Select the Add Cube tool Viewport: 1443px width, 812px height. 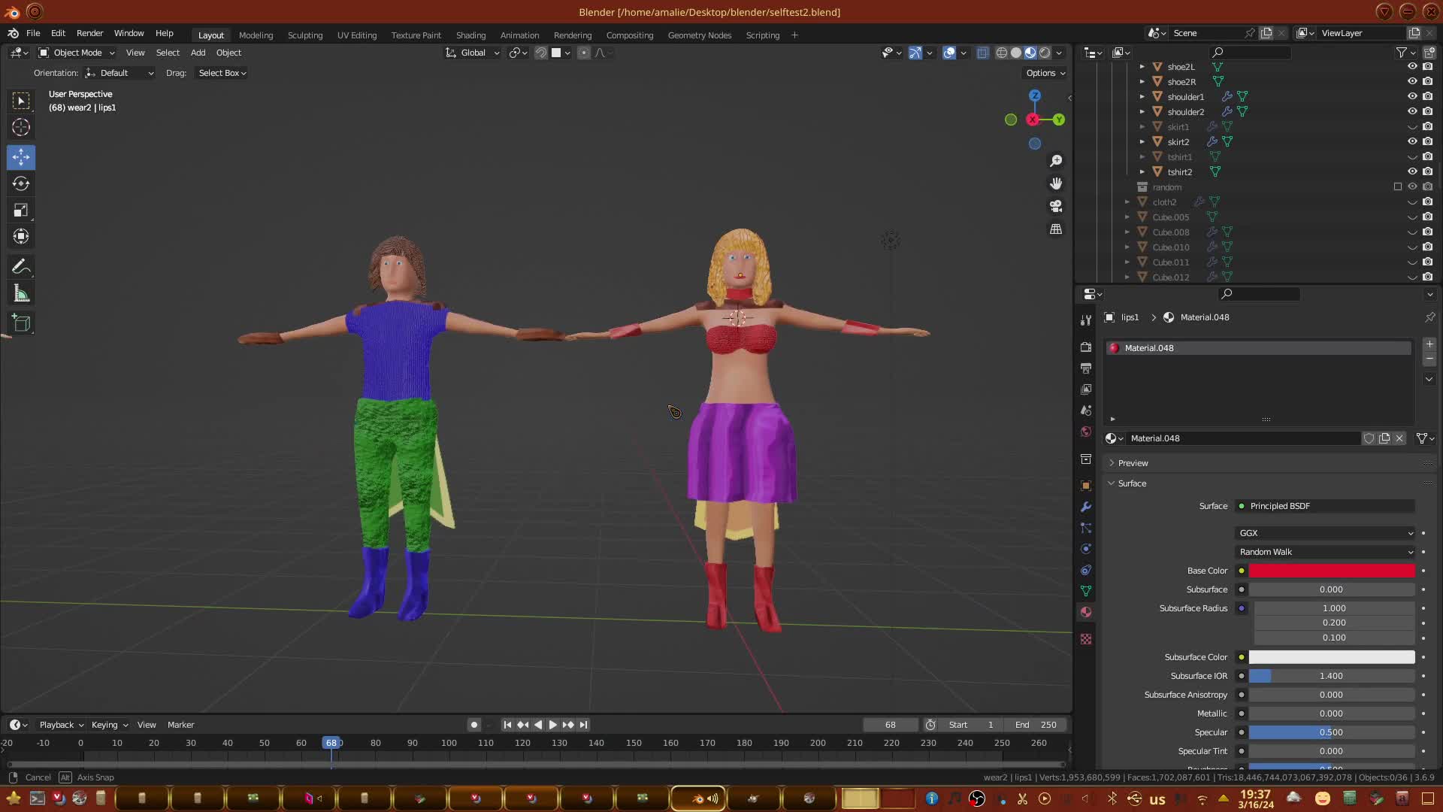pyautogui.click(x=21, y=324)
